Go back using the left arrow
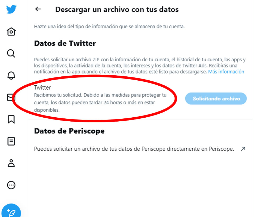Viewport: 264px width, 217px height. [38, 9]
